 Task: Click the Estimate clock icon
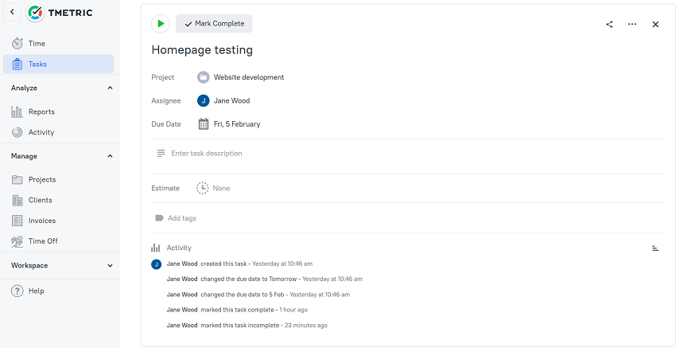click(x=202, y=188)
